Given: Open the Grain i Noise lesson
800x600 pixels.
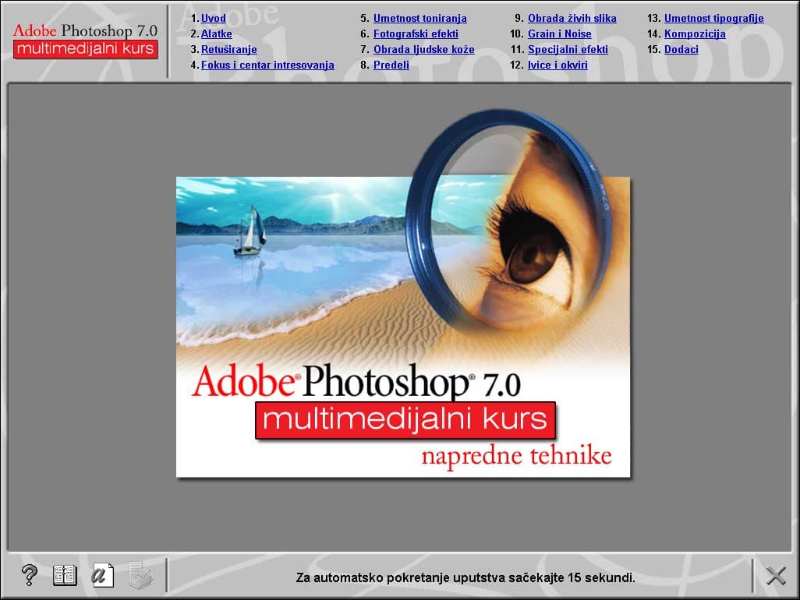Looking at the screenshot, I should [559, 34].
